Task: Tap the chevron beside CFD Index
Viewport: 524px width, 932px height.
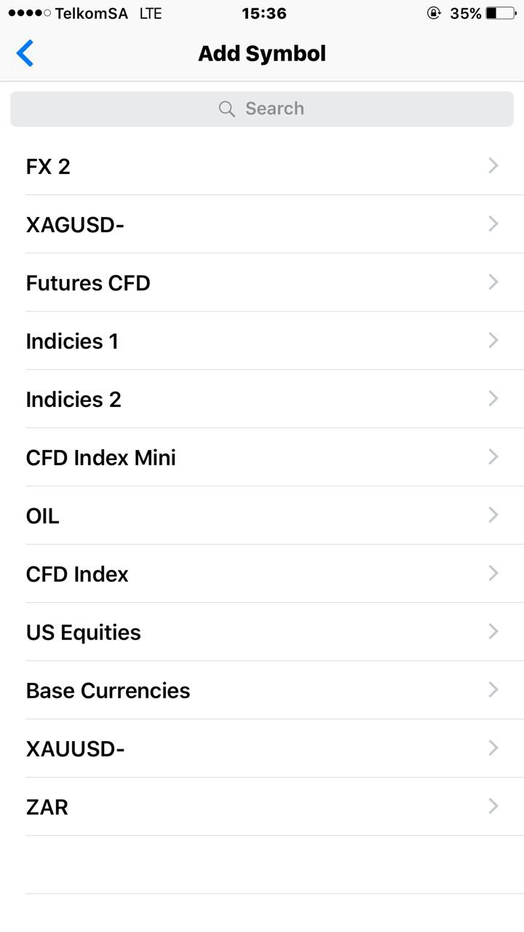Action: 493,574
